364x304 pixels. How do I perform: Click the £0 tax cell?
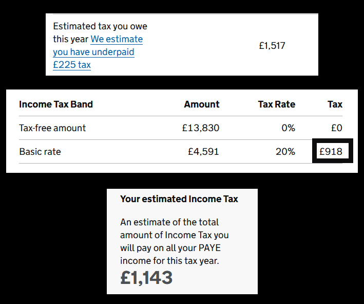pyautogui.click(x=336, y=128)
